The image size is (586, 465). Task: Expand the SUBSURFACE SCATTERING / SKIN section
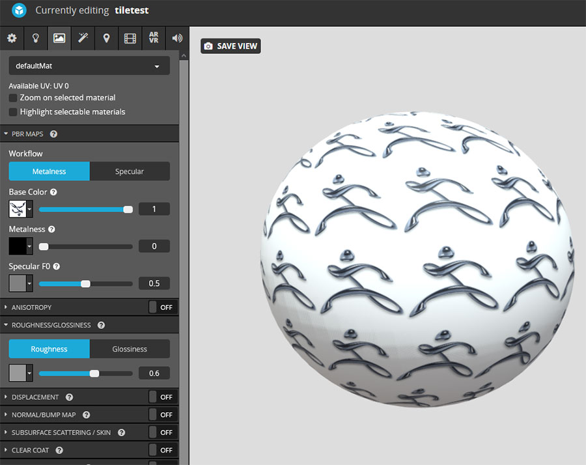(6, 432)
